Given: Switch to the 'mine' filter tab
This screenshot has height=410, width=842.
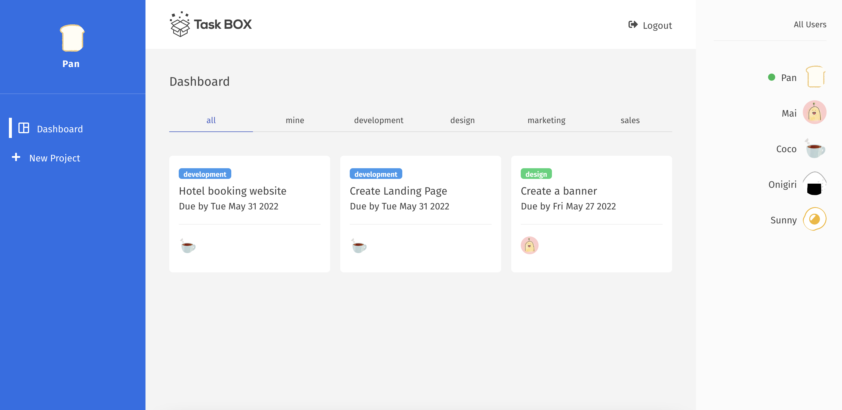Looking at the screenshot, I should pyautogui.click(x=295, y=120).
